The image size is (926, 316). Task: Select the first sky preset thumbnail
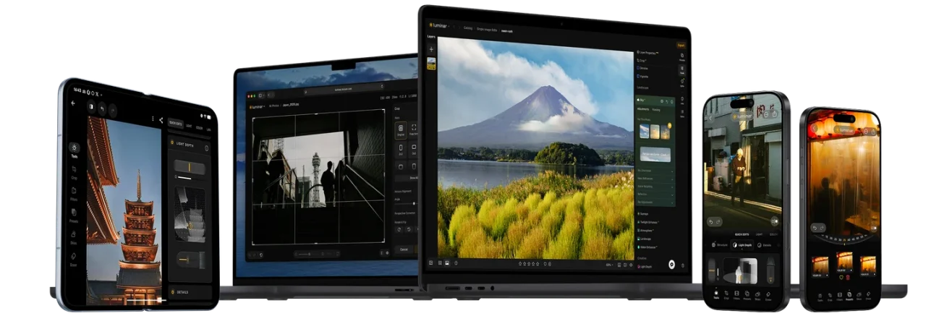point(645,132)
